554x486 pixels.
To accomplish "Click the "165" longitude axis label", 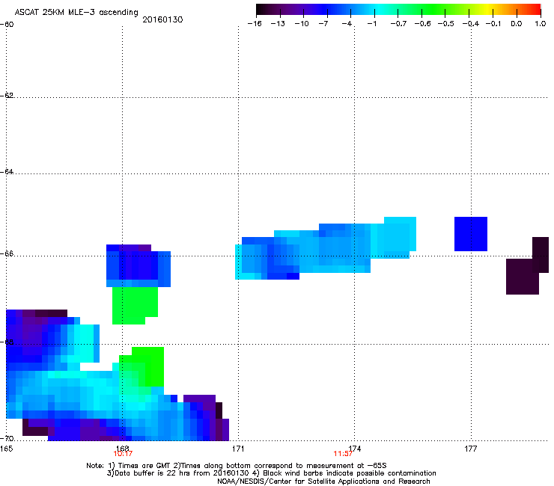I will 6,449.
